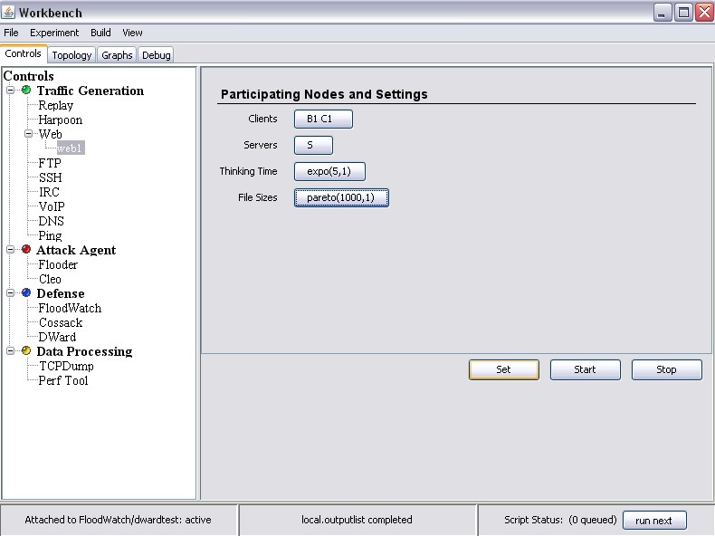
Task: Collapse the Web tree node
Action: click(x=28, y=134)
